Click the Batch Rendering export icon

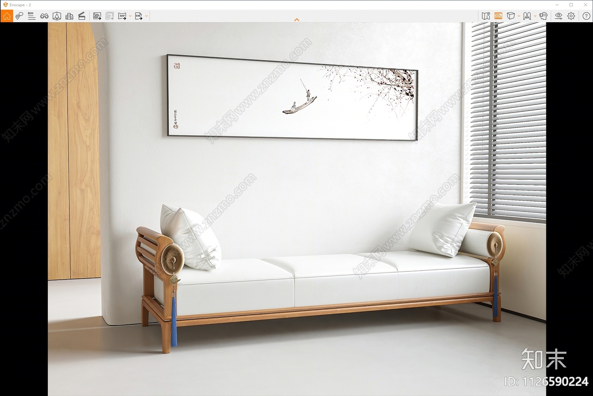point(109,16)
